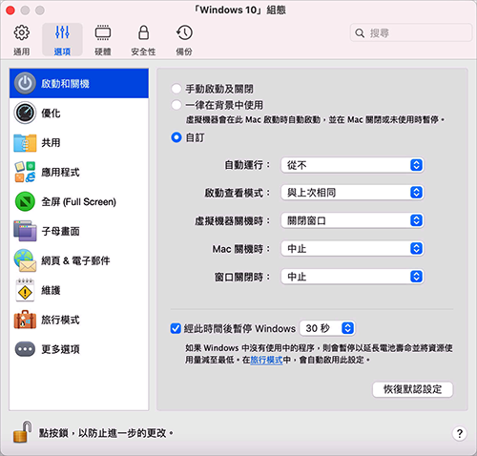Viewport: 477px width, 456px height.
Task: Click the 共用 folder icon
Action: point(25,142)
